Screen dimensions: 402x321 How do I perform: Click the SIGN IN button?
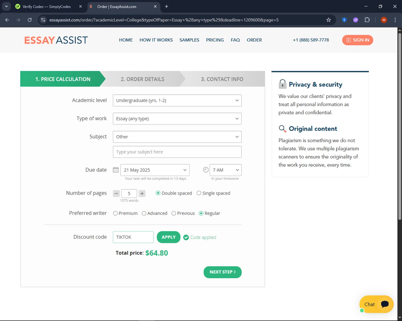pyautogui.click(x=358, y=40)
